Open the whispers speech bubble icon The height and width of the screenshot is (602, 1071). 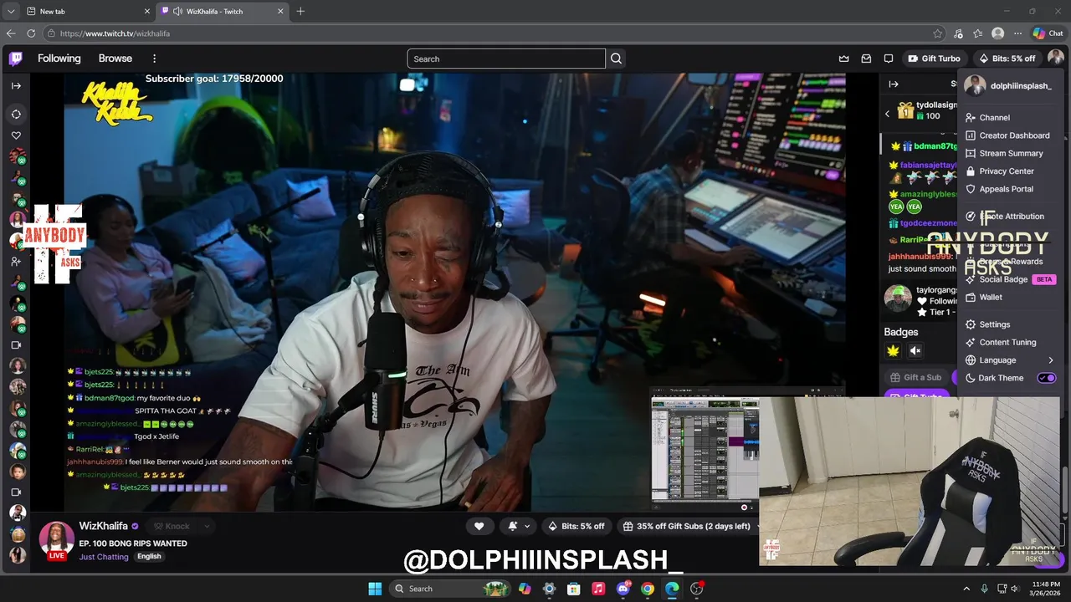coord(889,59)
